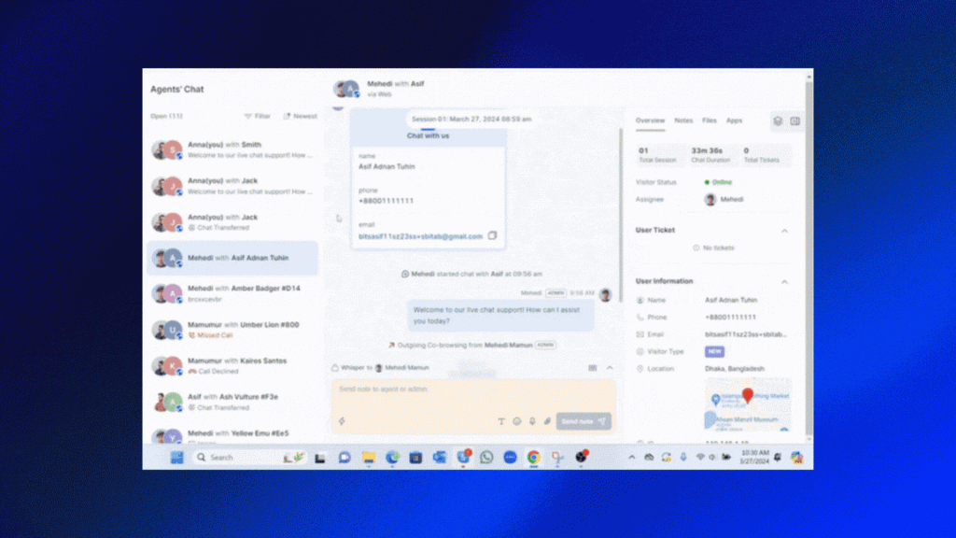
Task: Open the Filter options
Action: (258, 116)
